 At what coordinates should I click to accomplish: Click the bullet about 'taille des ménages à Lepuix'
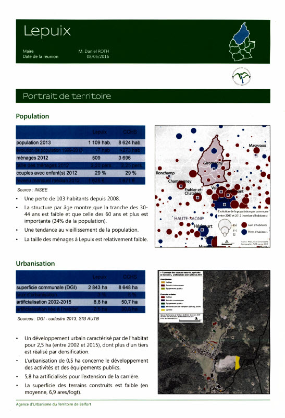[86, 240]
